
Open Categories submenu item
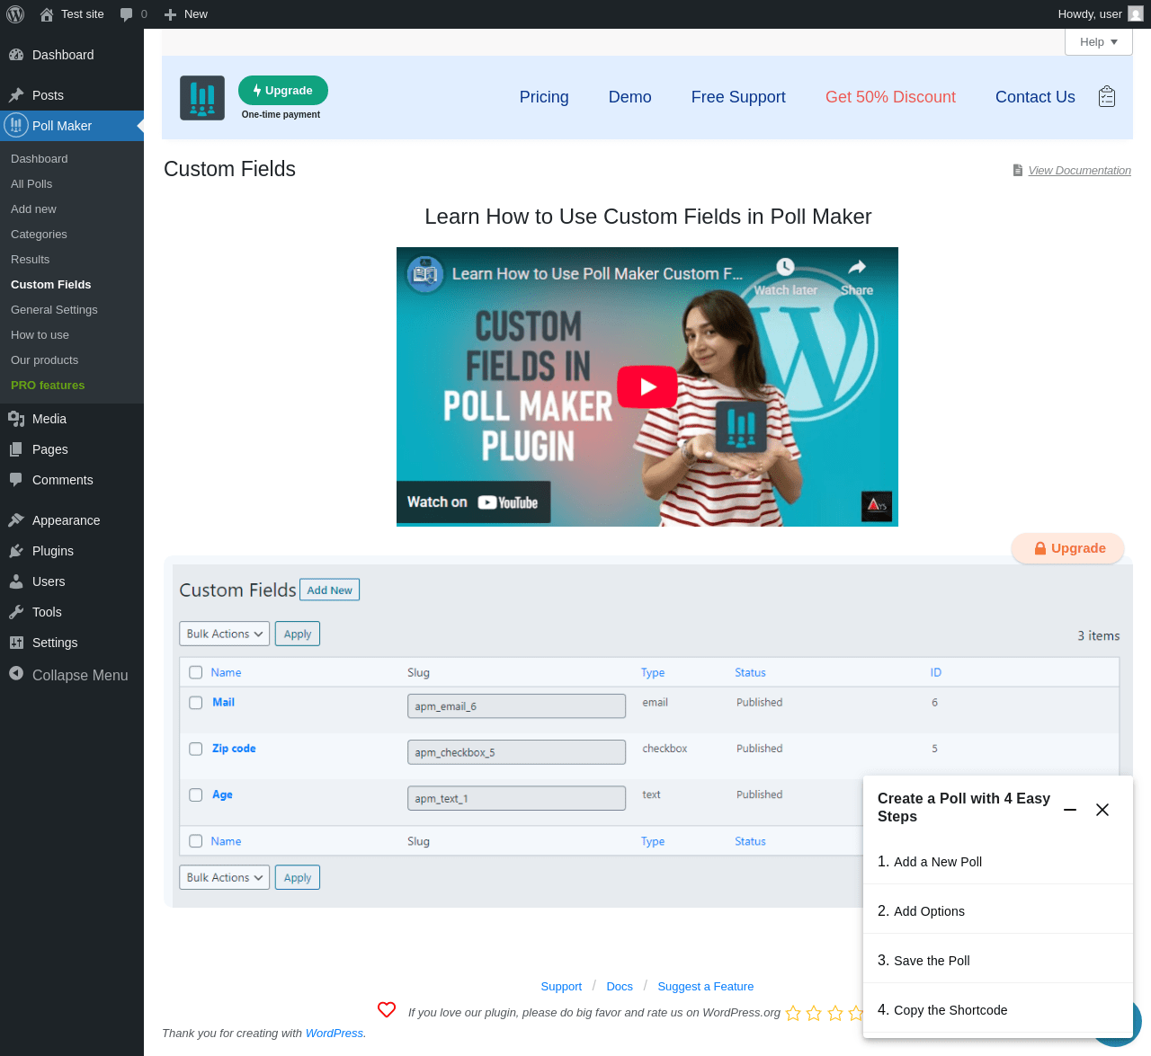tap(39, 234)
